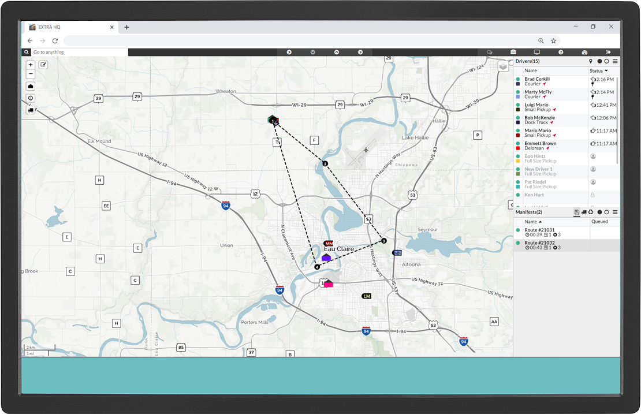
Task: Click the Queued column header
Action: coord(600,222)
